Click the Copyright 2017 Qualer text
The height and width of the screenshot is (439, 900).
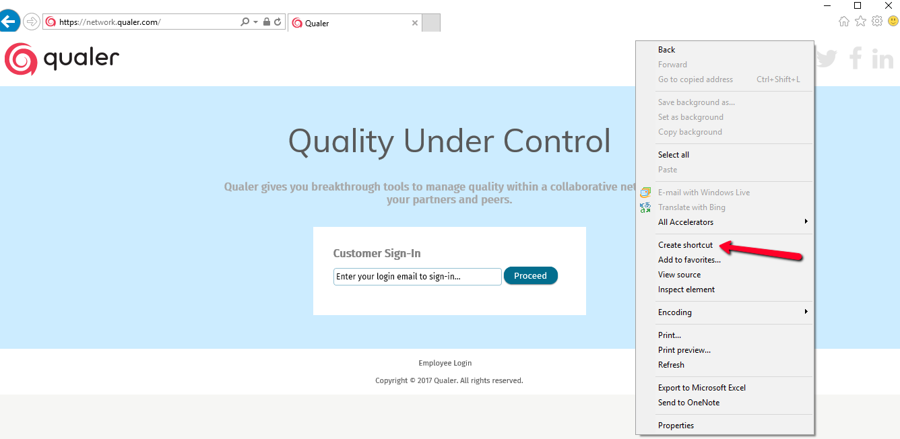pyautogui.click(x=449, y=380)
